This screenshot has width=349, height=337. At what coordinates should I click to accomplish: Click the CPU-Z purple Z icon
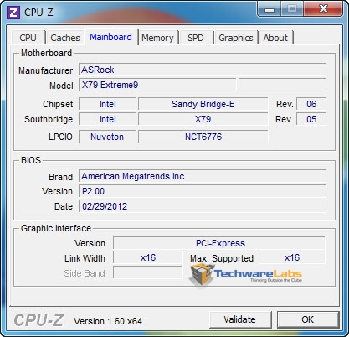point(13,13)
